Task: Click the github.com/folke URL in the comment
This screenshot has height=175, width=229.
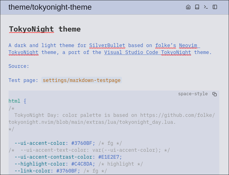Action: point(177,115)
